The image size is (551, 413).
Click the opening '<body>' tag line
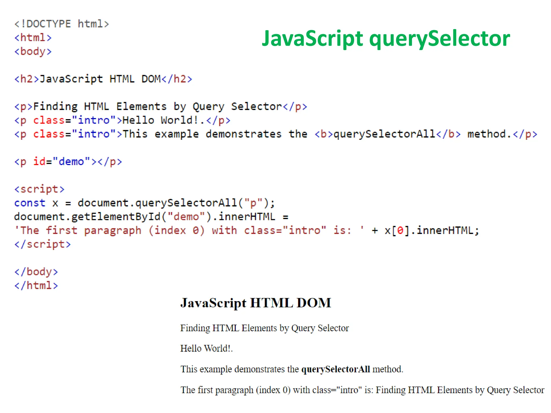[33, 52]
